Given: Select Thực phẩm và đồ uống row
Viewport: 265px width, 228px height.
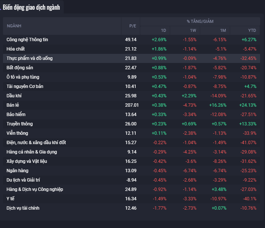Looking at the screenshot, I should [30, 58].
